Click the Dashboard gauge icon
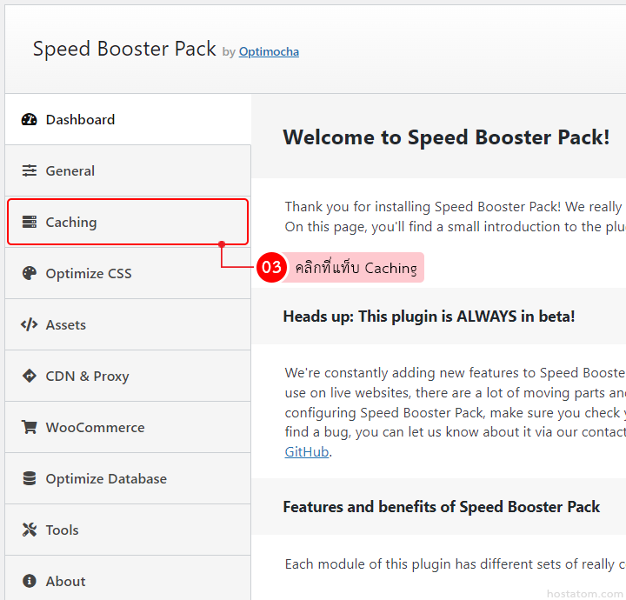 (x=30, y=120)
